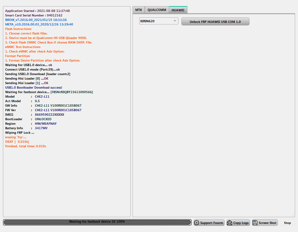Click the Flash Instructions heading
298x232 pixels.
coord(18,29)
